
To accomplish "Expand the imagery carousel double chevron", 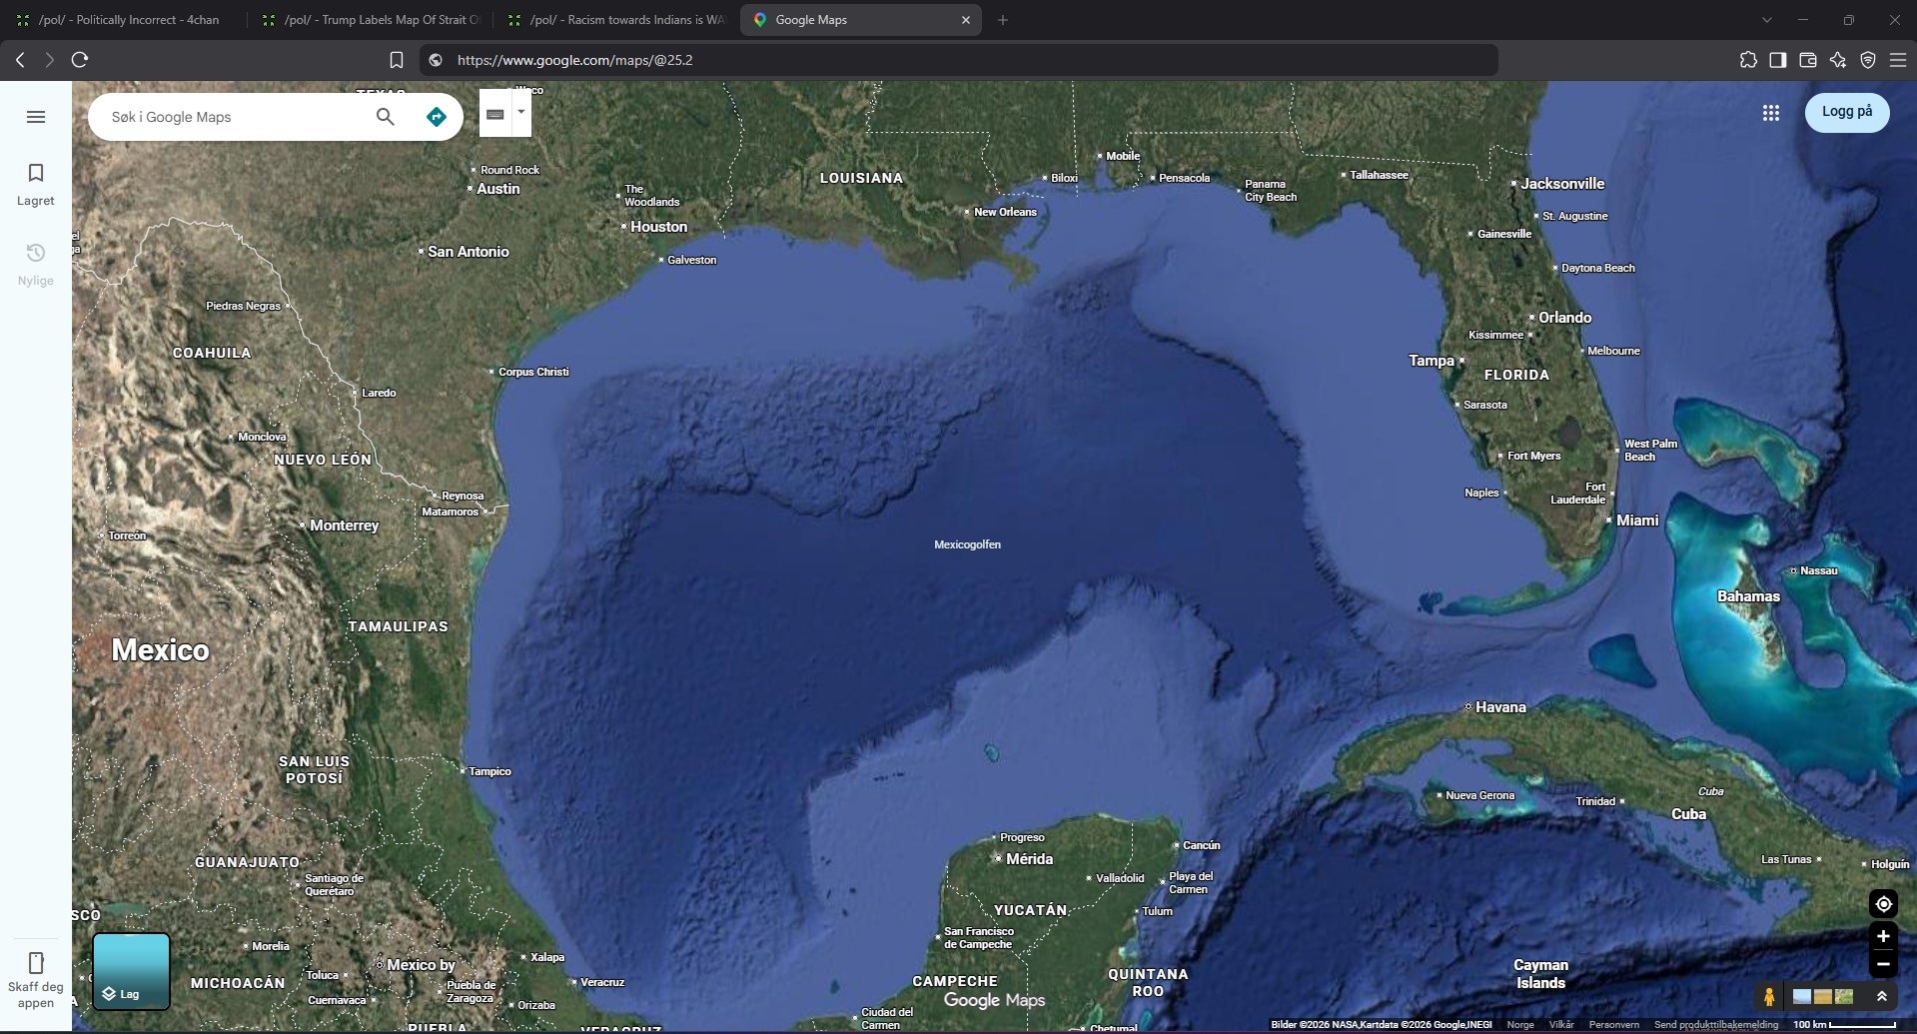I will tap(1882, 996).
